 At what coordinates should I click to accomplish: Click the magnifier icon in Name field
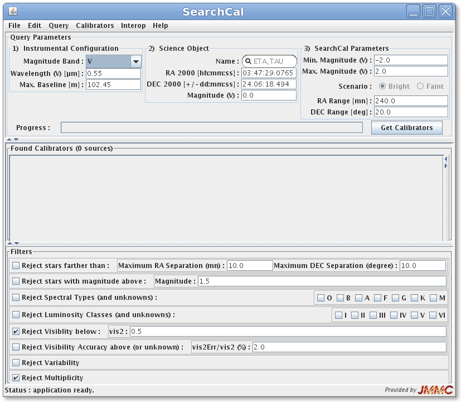point(248,61)
